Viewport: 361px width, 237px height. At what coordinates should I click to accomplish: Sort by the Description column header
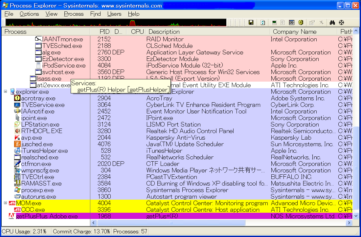pos(208,31)
